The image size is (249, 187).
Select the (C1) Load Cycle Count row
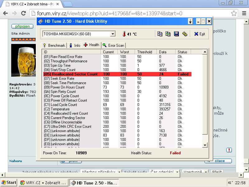117,105
